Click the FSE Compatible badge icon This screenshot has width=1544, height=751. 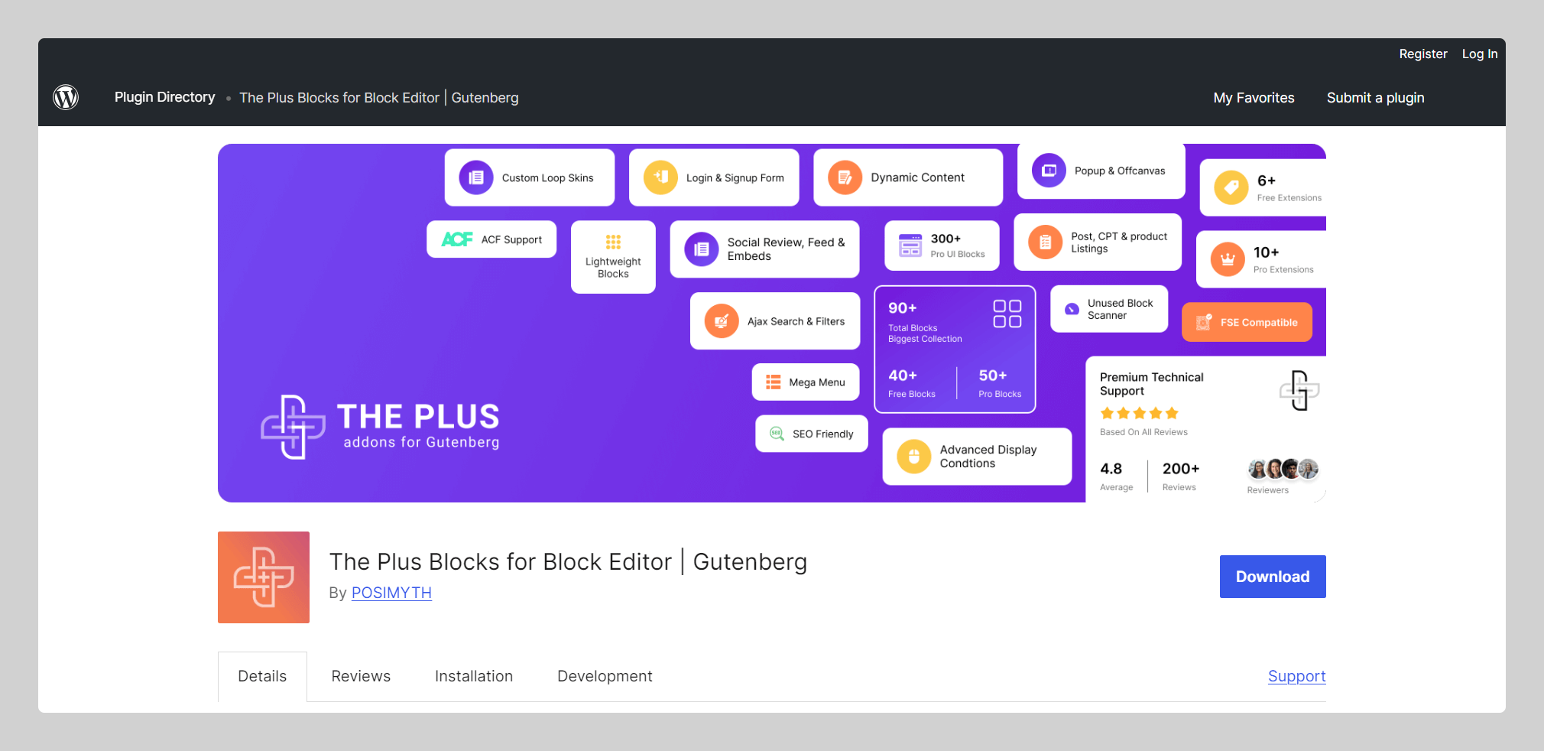[1204, 322]
